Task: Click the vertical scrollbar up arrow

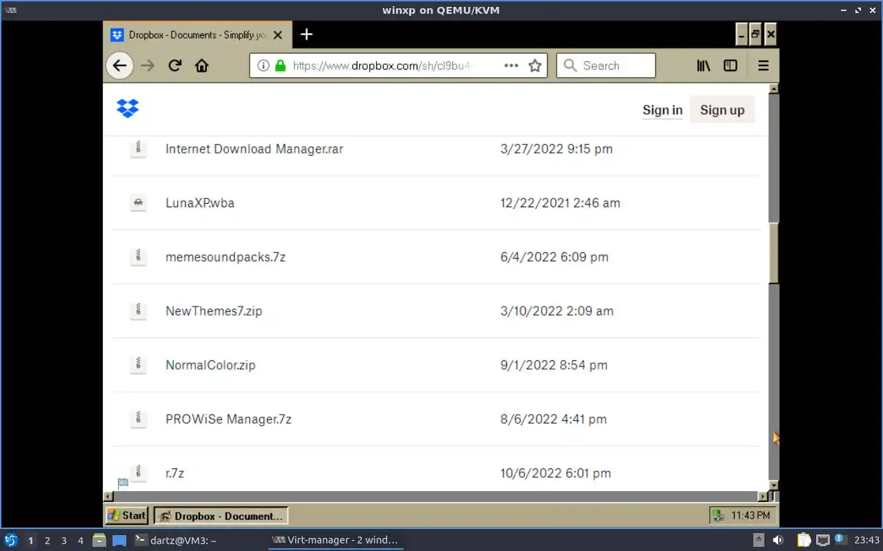Action: pyautogui.click(x=773, y=89)
